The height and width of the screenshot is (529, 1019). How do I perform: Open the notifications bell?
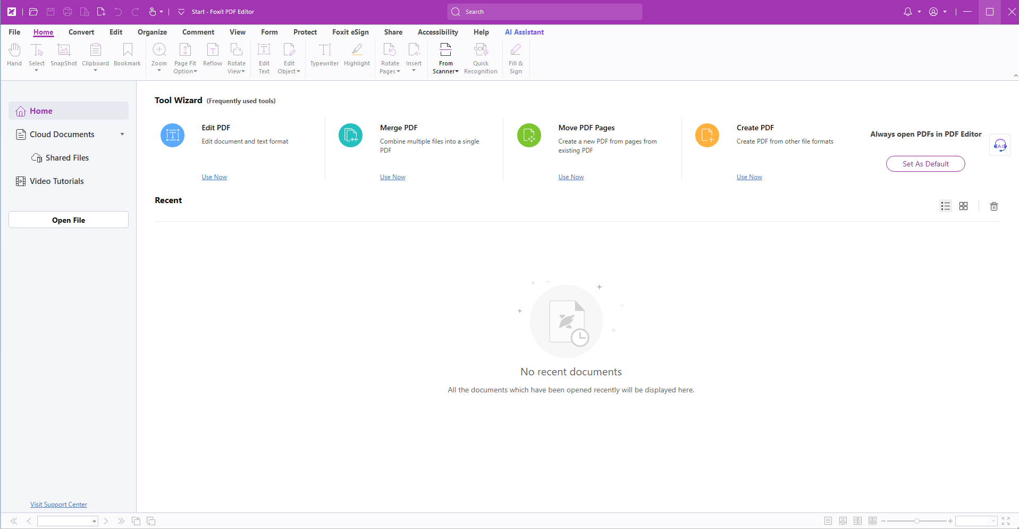[x=908, y=12]
